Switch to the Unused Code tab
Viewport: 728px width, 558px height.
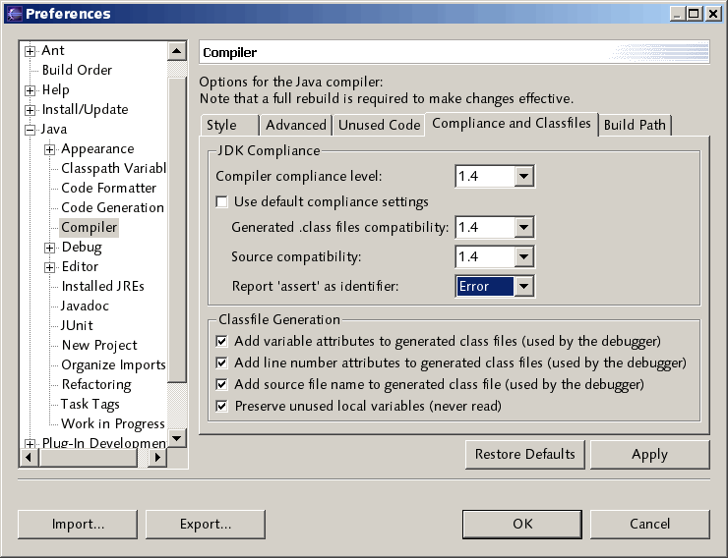(x=379, y=125)
